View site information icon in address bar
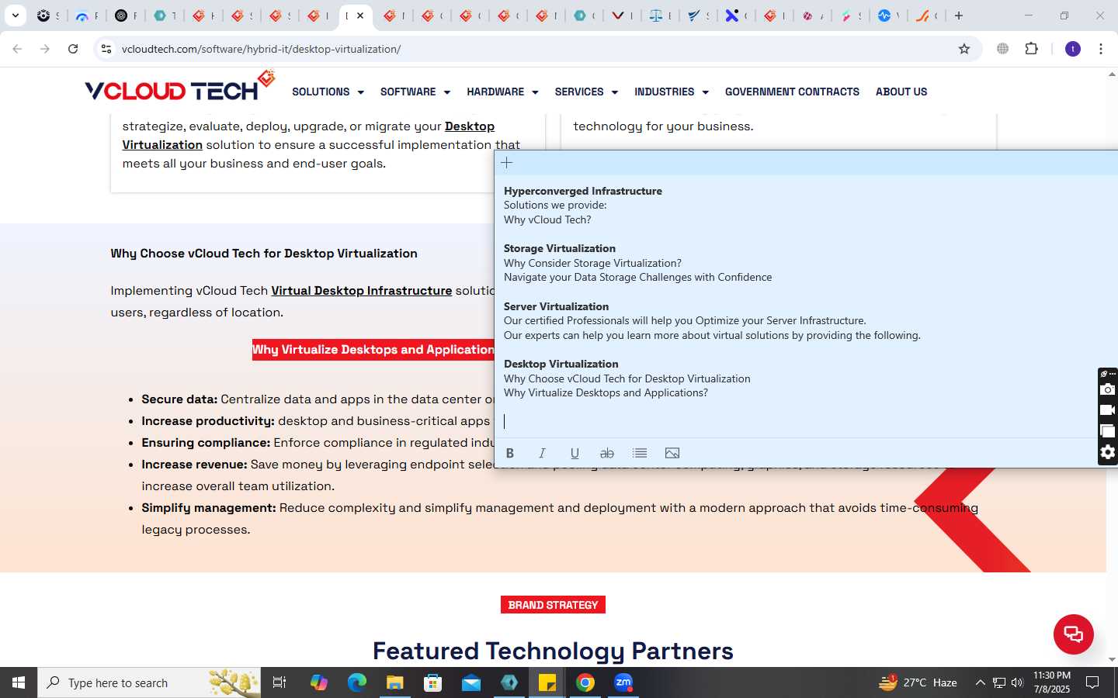Viewport: 1118px width, 698px height. coord(106,49)
